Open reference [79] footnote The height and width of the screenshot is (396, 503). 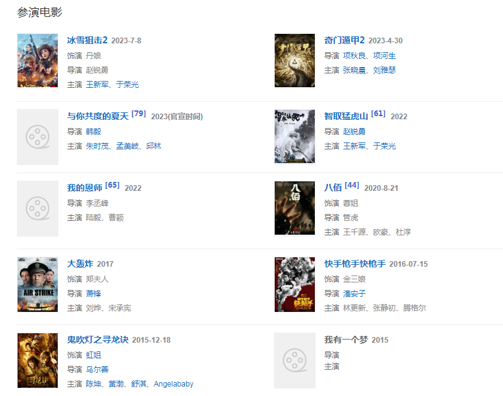(x=139, y=114)
